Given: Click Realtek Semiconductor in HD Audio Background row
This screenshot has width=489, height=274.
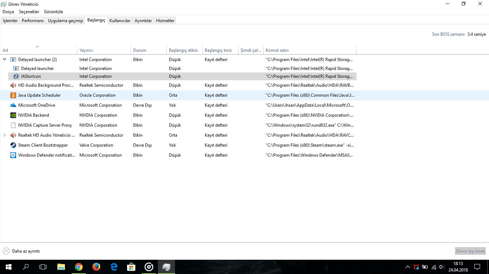Looking at the screenshot, I should 101,85.
